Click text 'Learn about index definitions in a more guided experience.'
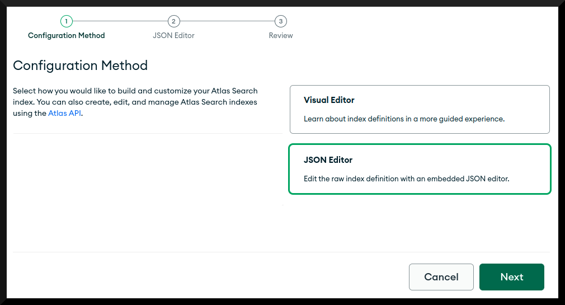 (404, 119)
